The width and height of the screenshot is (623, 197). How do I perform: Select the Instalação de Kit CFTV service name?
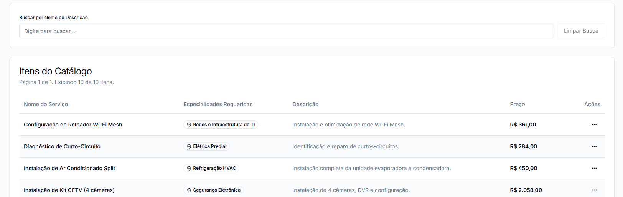(69, 190)
